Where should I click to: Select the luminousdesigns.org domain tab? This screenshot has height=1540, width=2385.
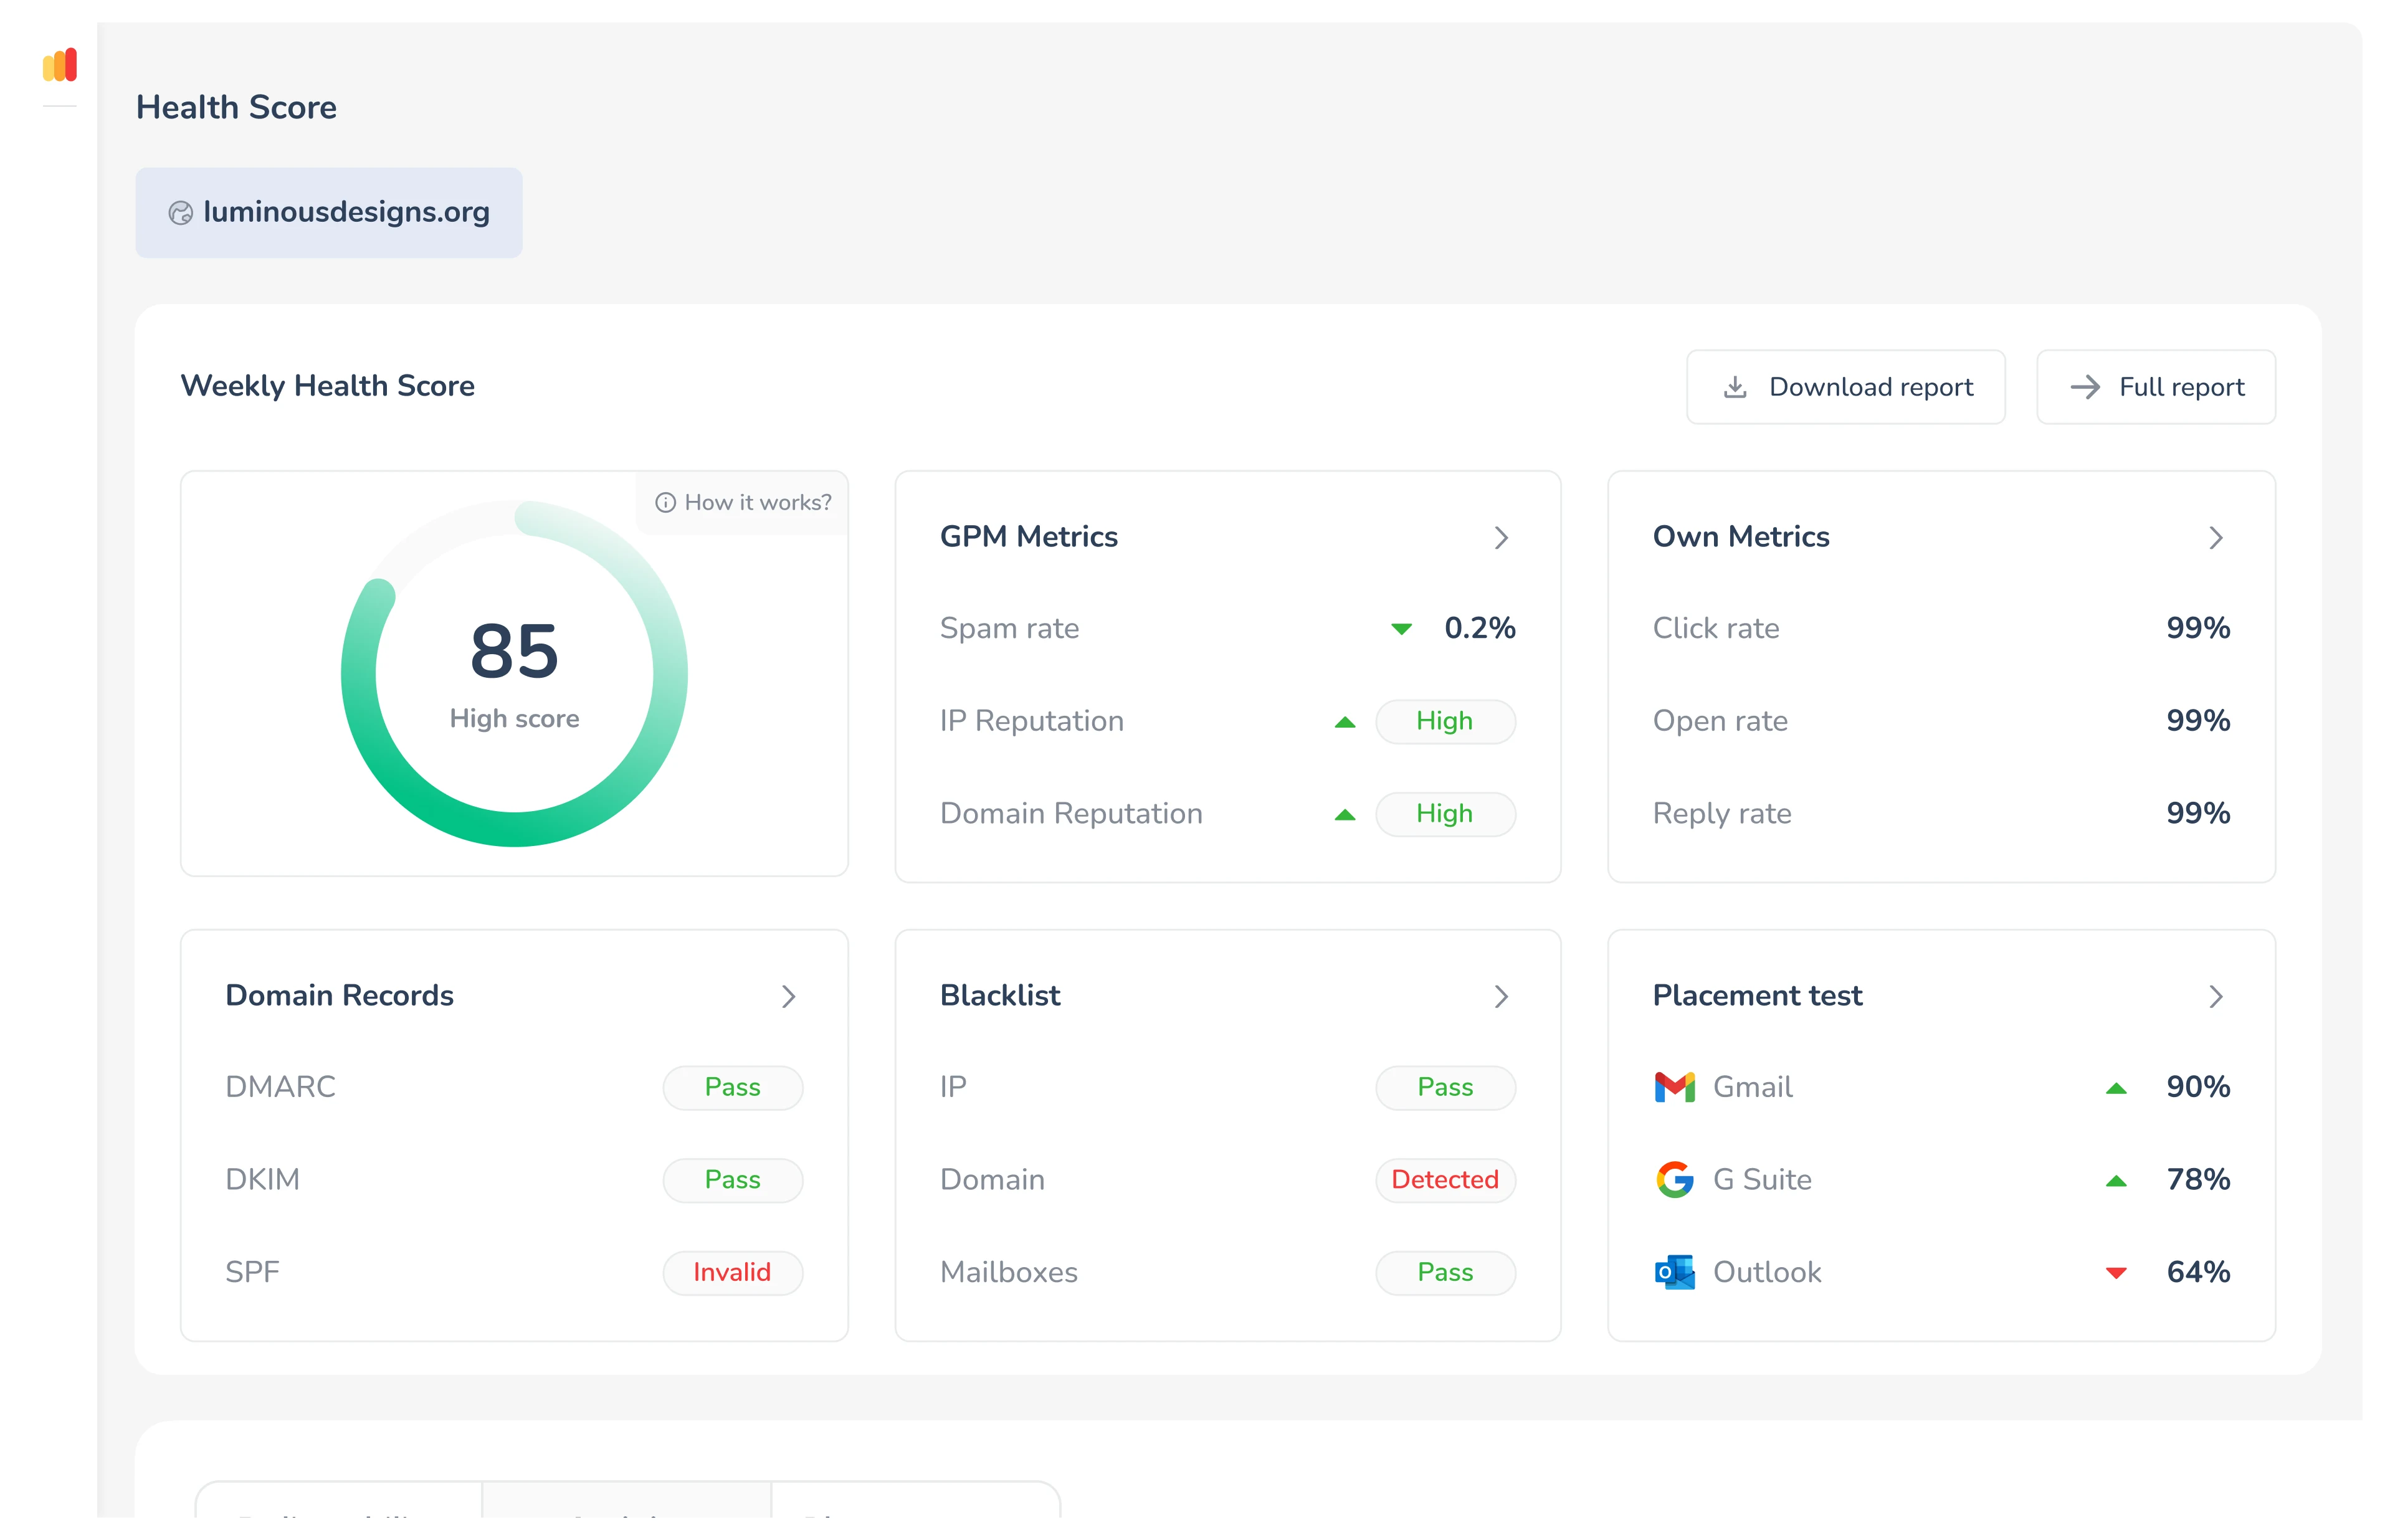pyautogui.click(x=329, y=213)
